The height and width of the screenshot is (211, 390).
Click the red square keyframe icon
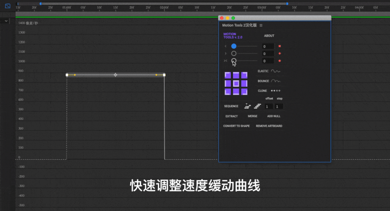279,46
